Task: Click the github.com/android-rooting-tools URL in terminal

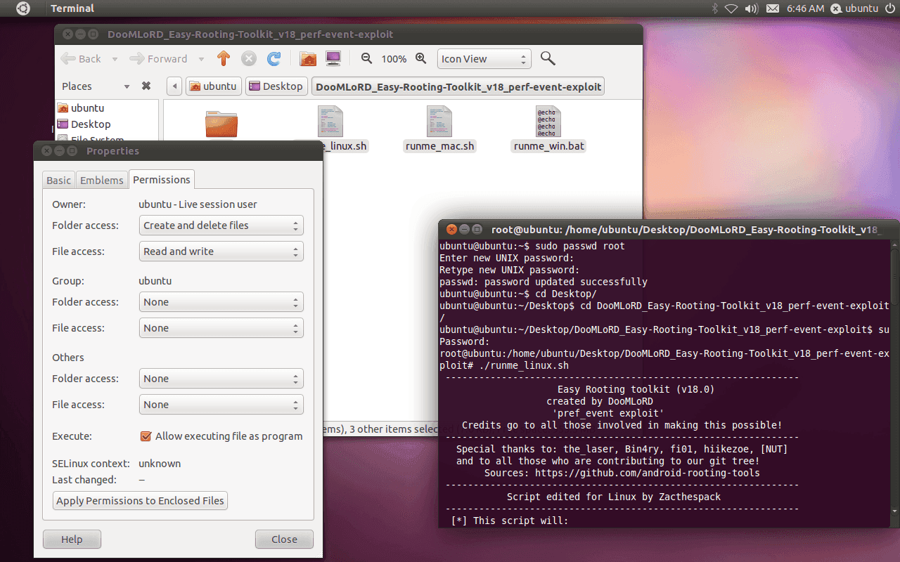Action: point(648,473)
